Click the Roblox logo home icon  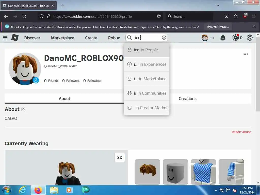pos(15,38)
